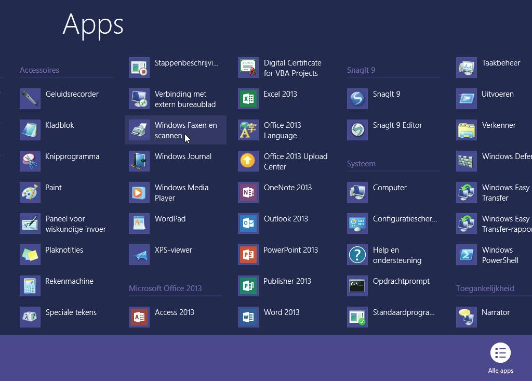Viewport: 532px width, 381px height.
Task: Open the Speciale tekens icon
Action: [30, 317]
